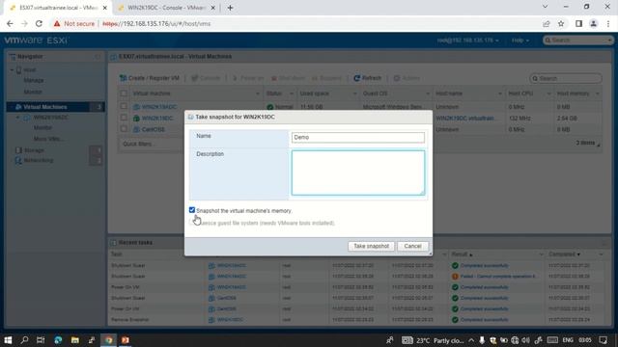618x347 pixels.
Task: Open the Windows Start menu
Action: coord(8,340)
